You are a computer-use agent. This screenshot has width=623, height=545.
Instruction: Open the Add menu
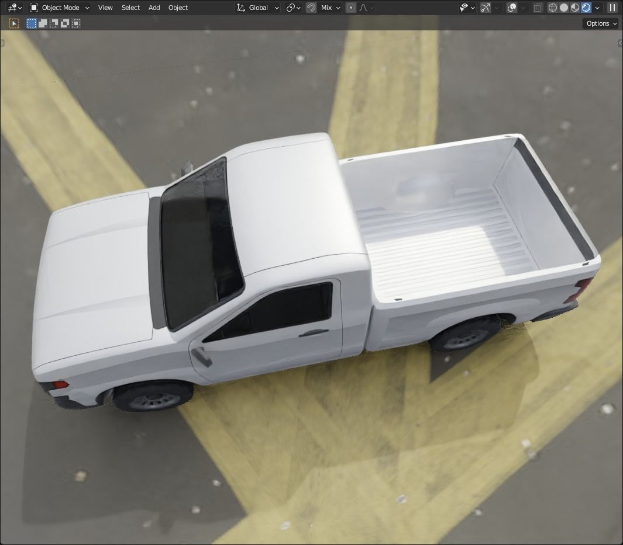154,8
